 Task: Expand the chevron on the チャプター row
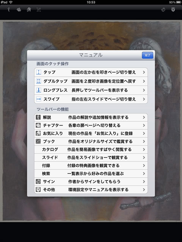pos(144,126)
